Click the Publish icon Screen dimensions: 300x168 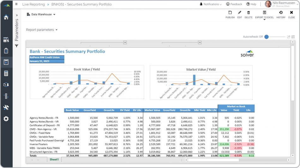(x=230, y=14)
